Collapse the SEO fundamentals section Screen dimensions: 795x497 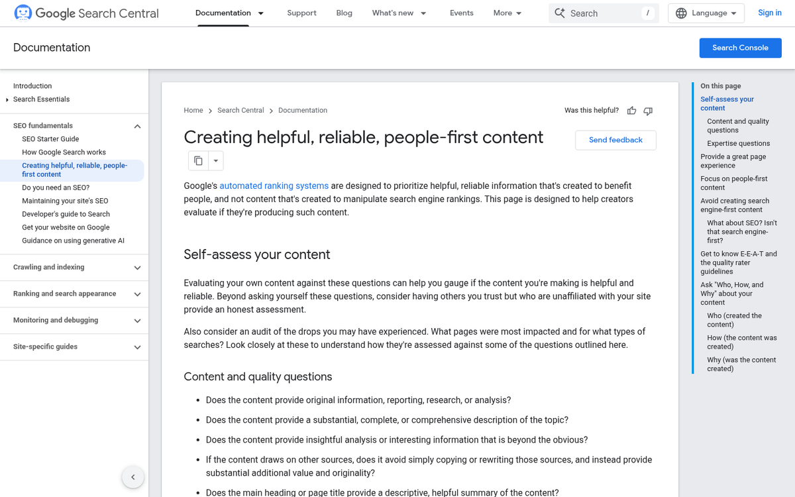pyautogui.click(x=137, y=126)
